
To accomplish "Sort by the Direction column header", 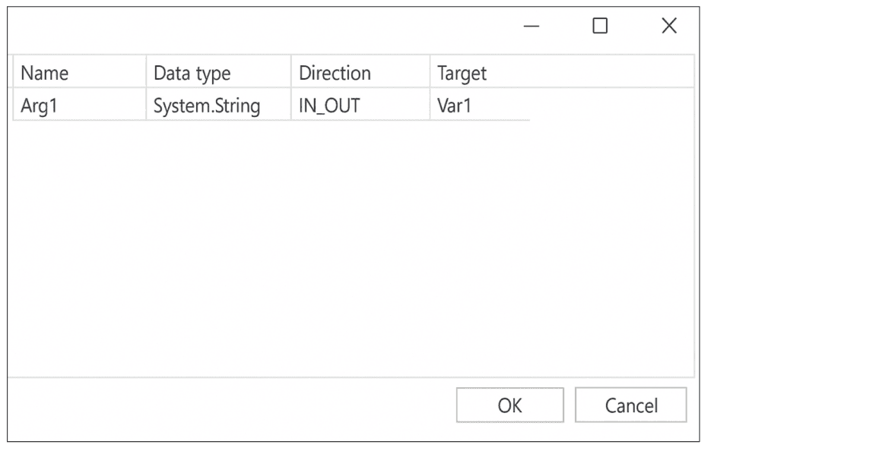I will (360, 73).
